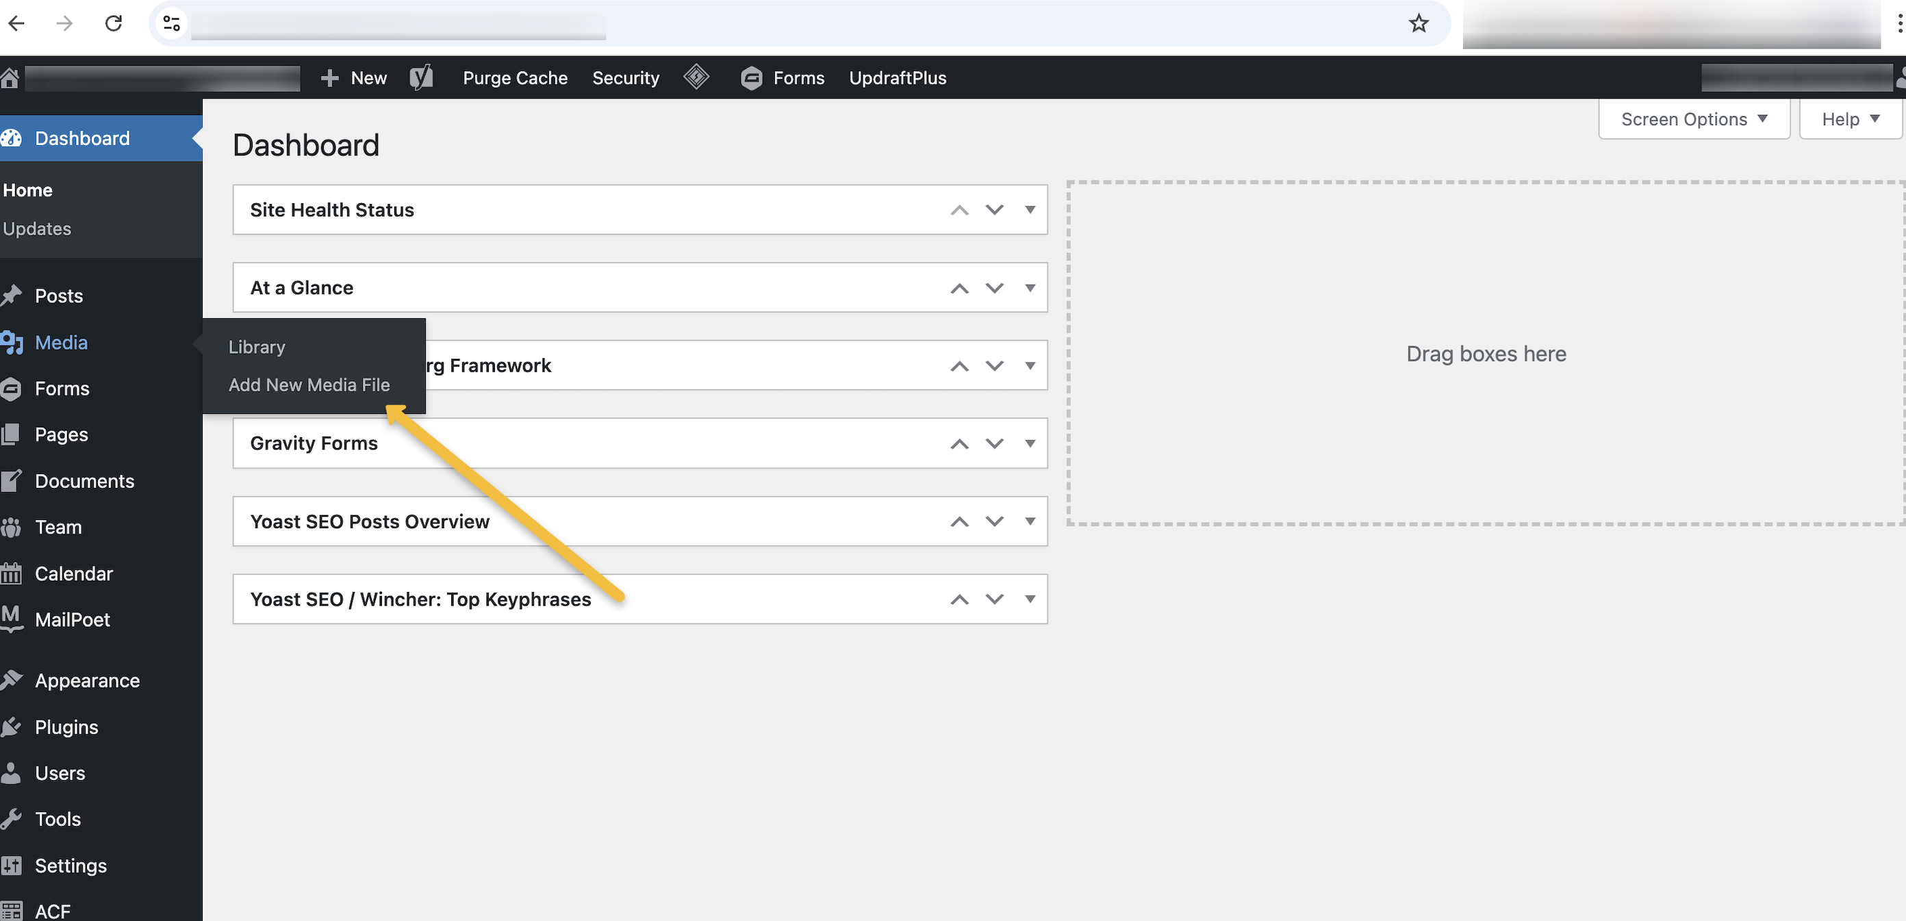Click the At a Glance heading
The height and width of the screenshot is (921, 1906).
point(302,288)
